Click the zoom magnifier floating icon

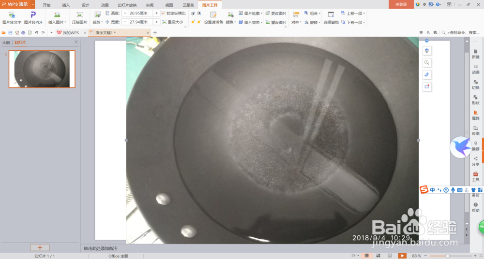click(x=427, y=63)
